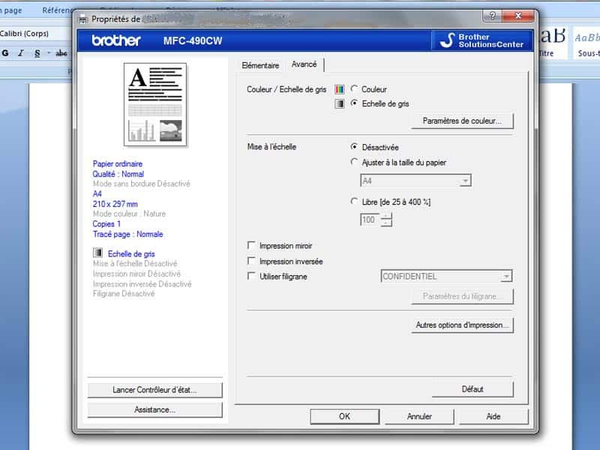Click the printer icon in dialog title bar

[82, 19]
